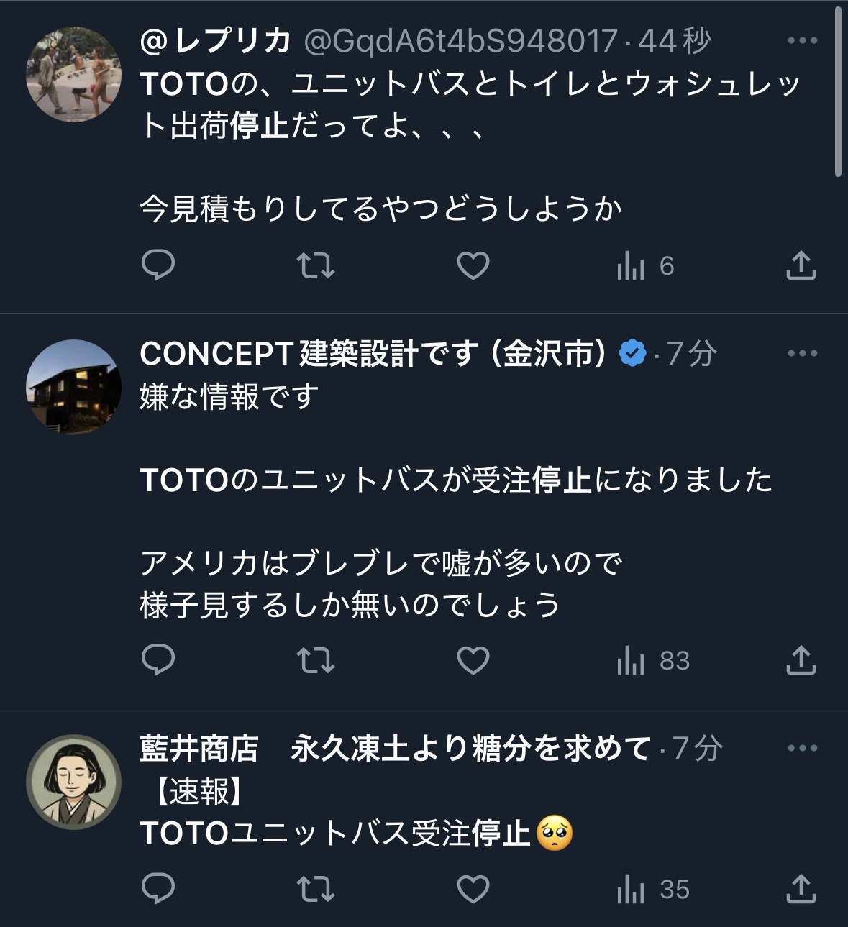Retweet the CONCEPT建築設計 post
848x927 pixels.
point(316,660)
